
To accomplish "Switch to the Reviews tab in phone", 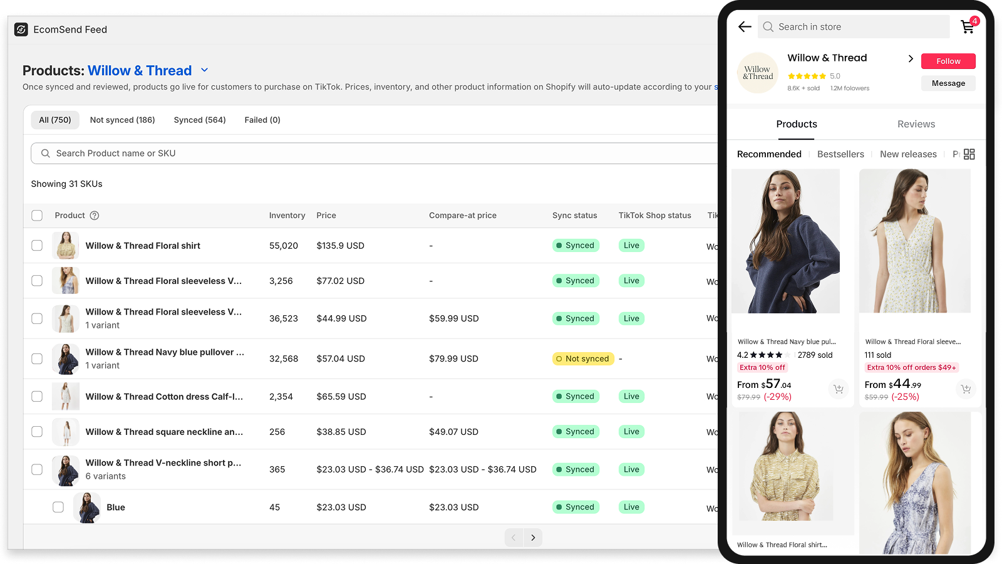I will pos(916,124).
